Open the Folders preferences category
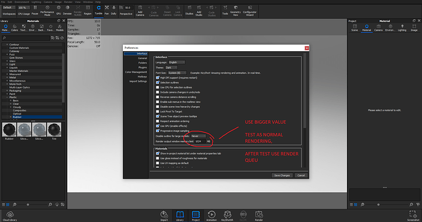Viewport: 422px width, 222px height. [x=143, y=63]
